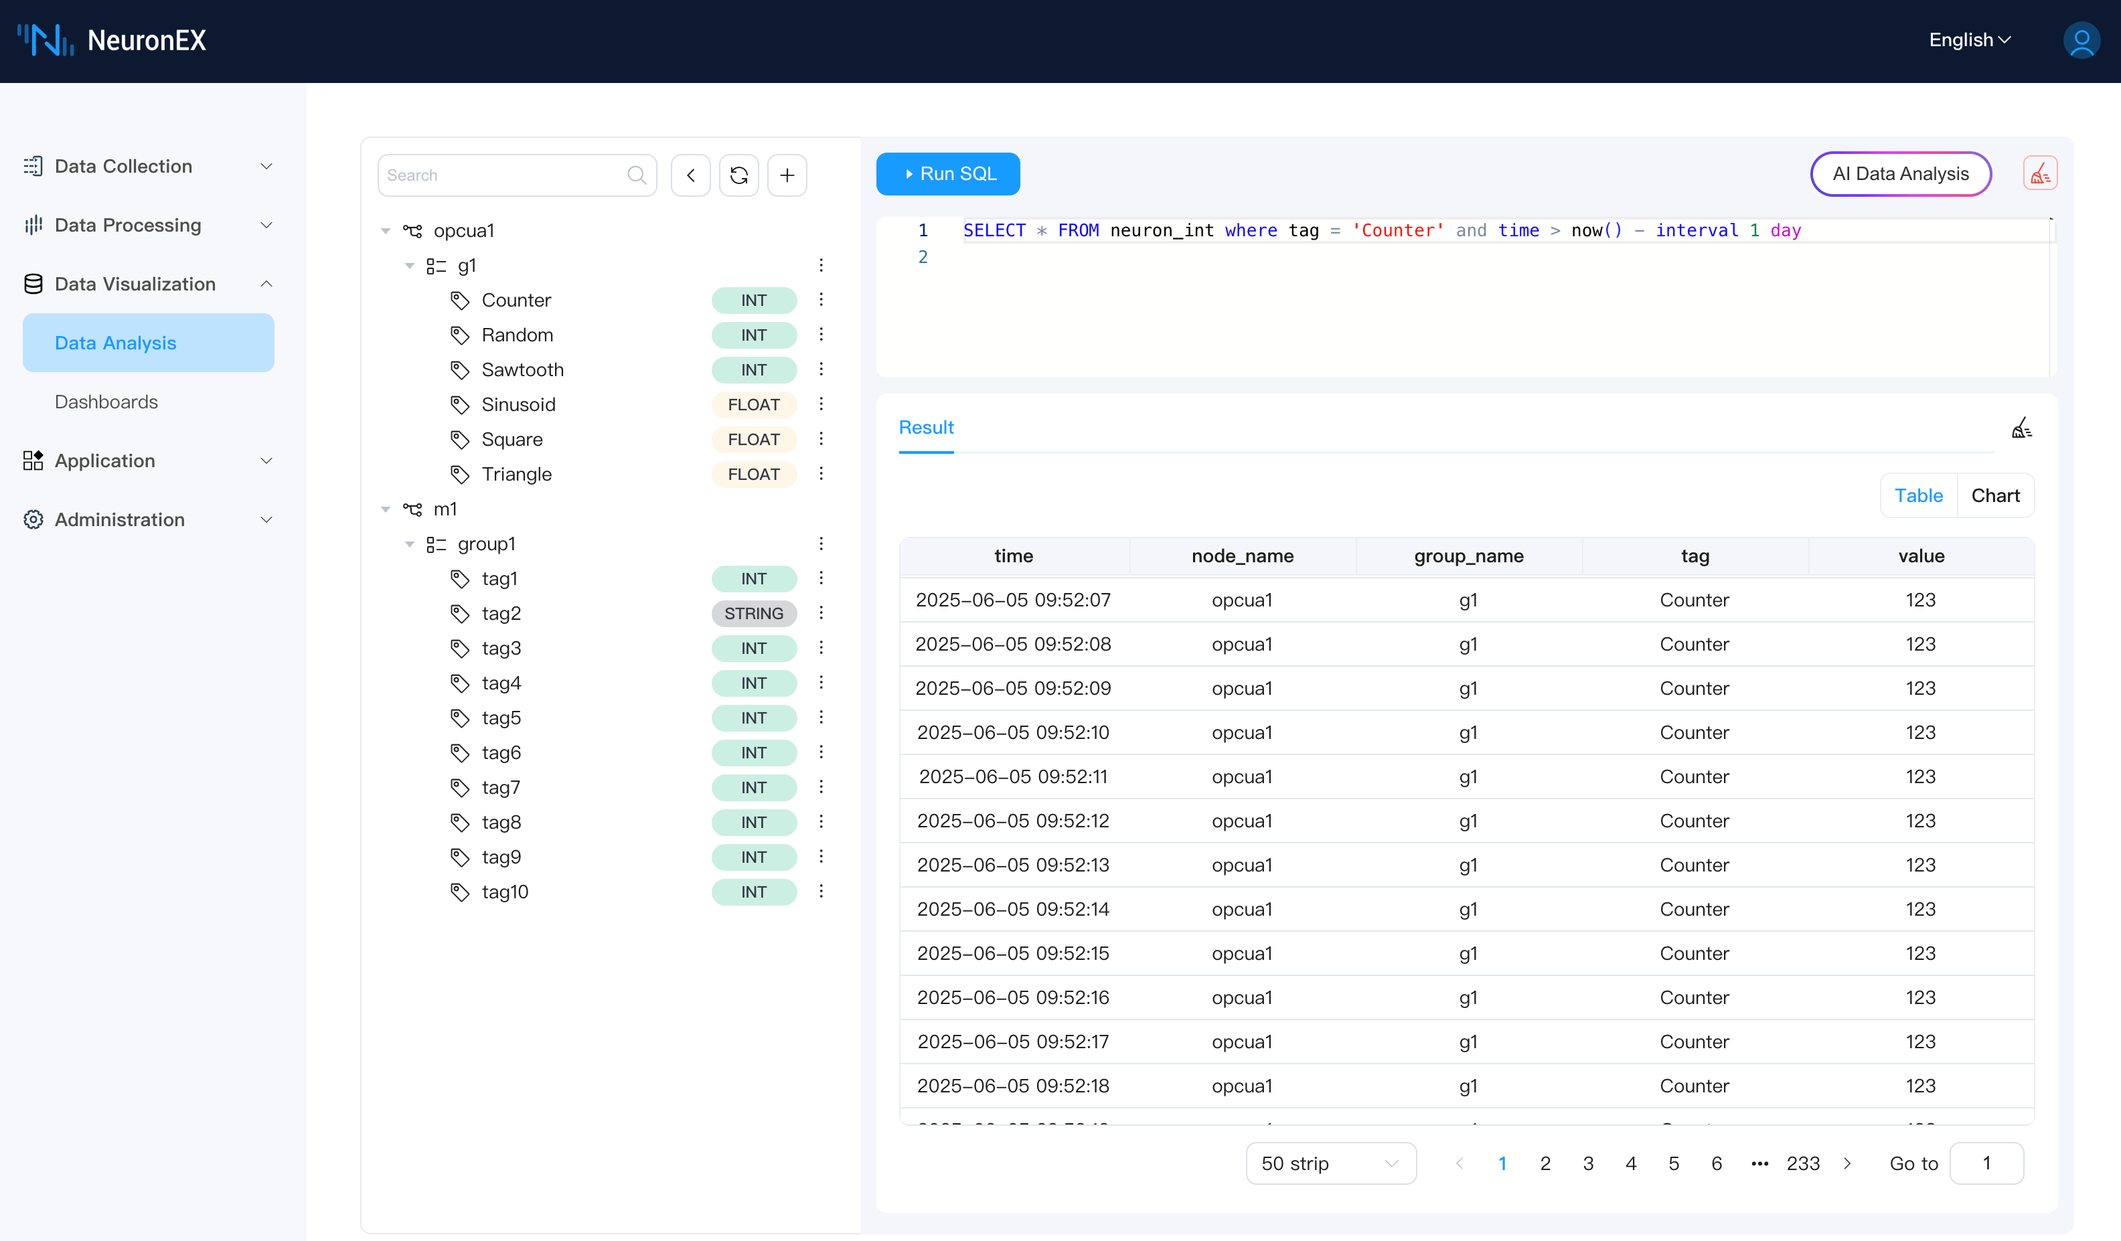
Task: Click the plus add icon
Action: [x=786, y=175]
